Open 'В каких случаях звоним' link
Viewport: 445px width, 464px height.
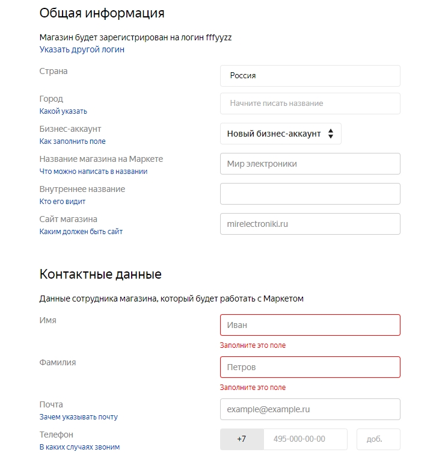tap(79, 447)
